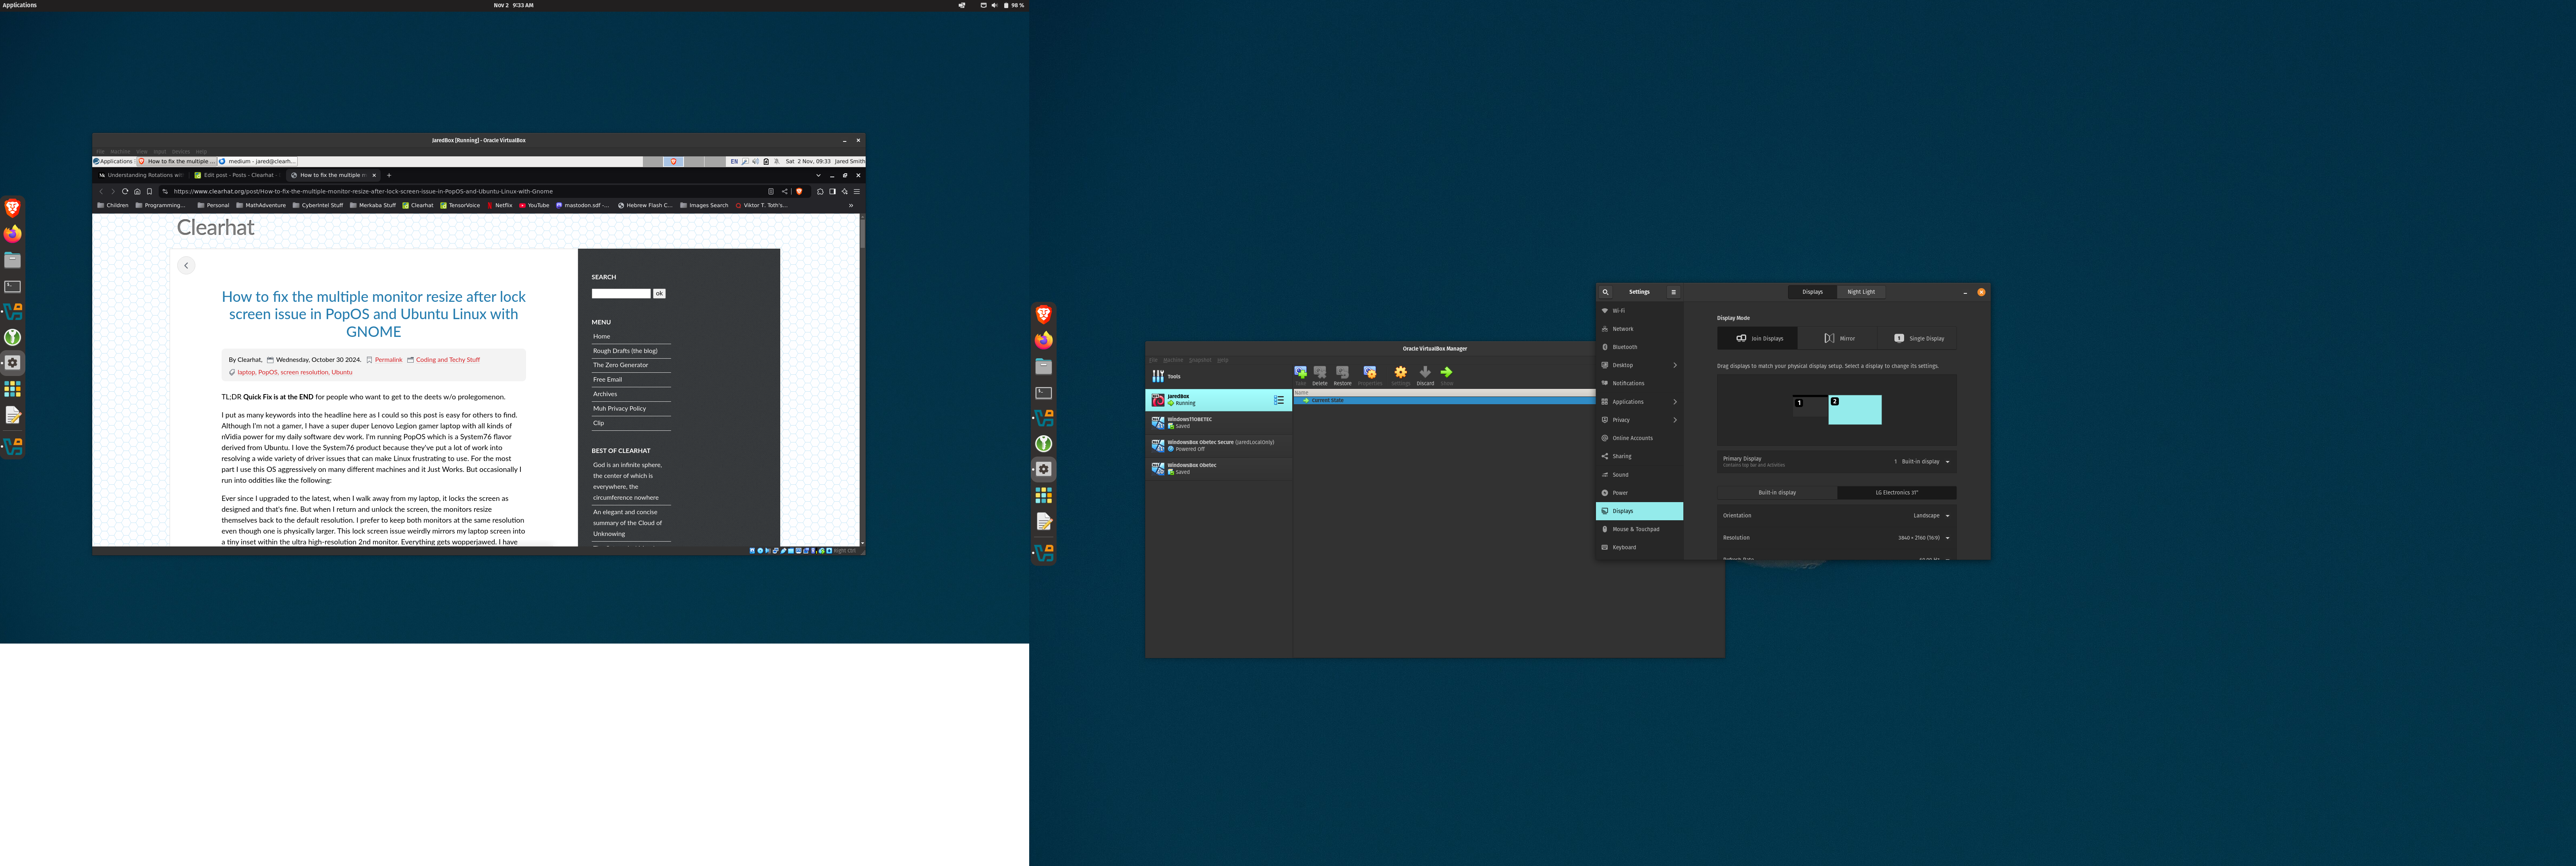Show more bookmarks chevron in Brave
The height and width of the screenshot is (866, 2576).
click(x=851, y=205)
